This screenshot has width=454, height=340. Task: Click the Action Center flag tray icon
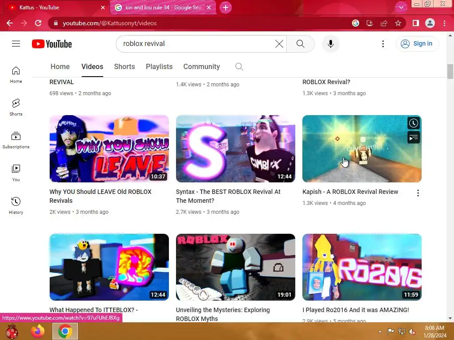click(391, 332)
